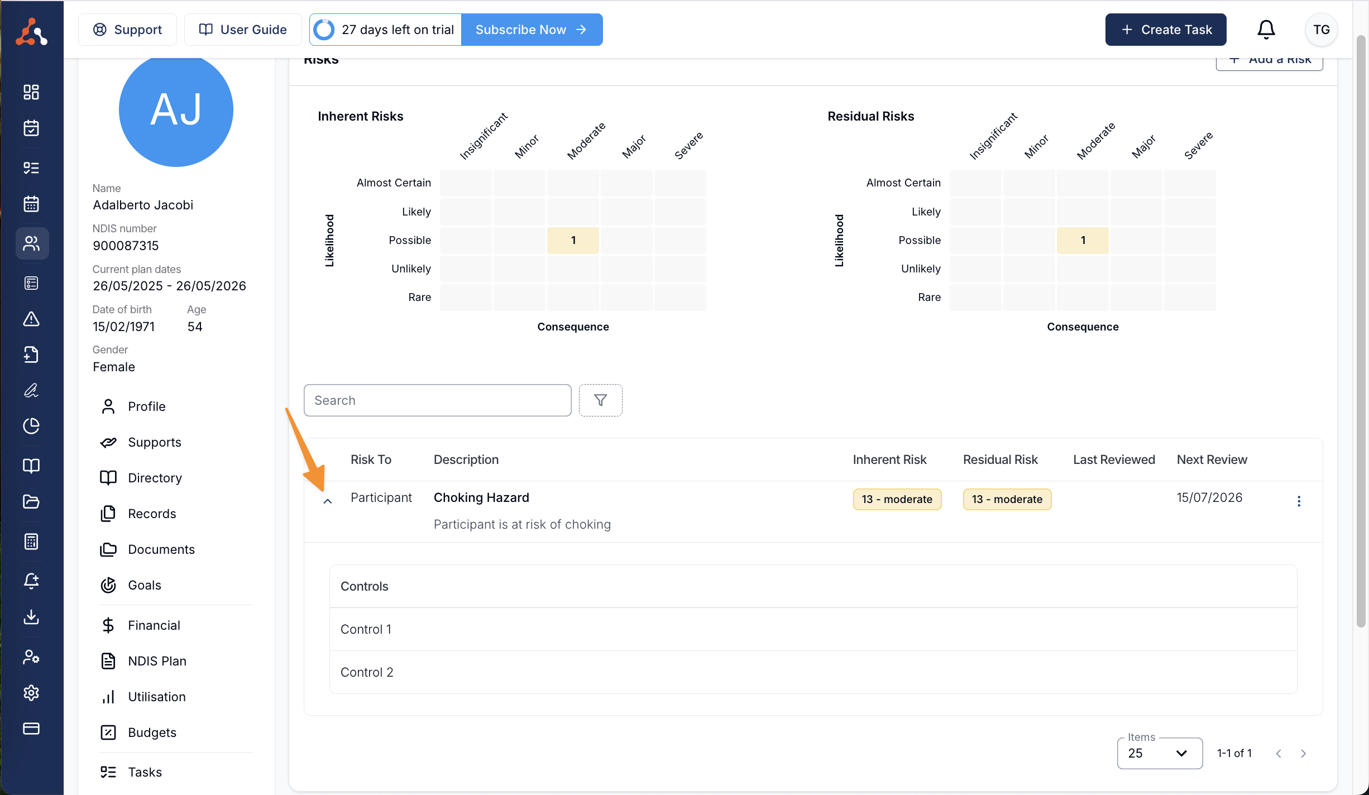
Task: Click the pie chart sidebar icon
Action: pos(31,426)
